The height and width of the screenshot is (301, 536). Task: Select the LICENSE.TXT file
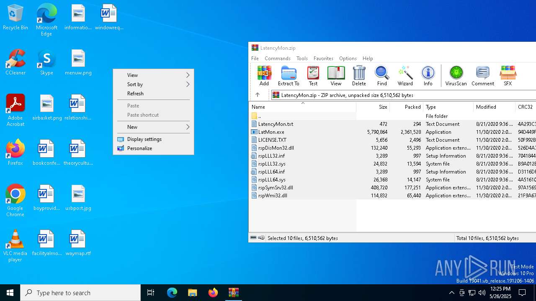[x=392, y=140]
